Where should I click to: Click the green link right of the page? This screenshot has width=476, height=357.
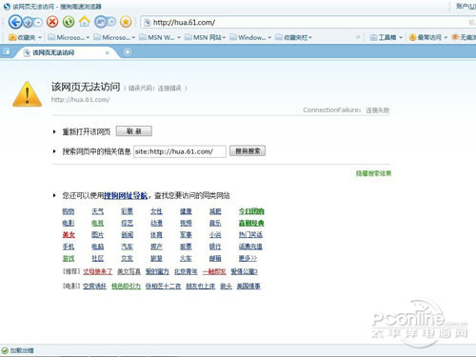(x=373, y=173)
